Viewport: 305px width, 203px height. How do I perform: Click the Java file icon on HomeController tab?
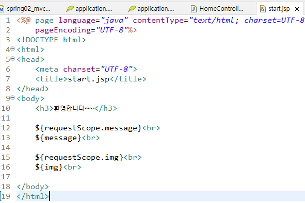click(194, 9)
